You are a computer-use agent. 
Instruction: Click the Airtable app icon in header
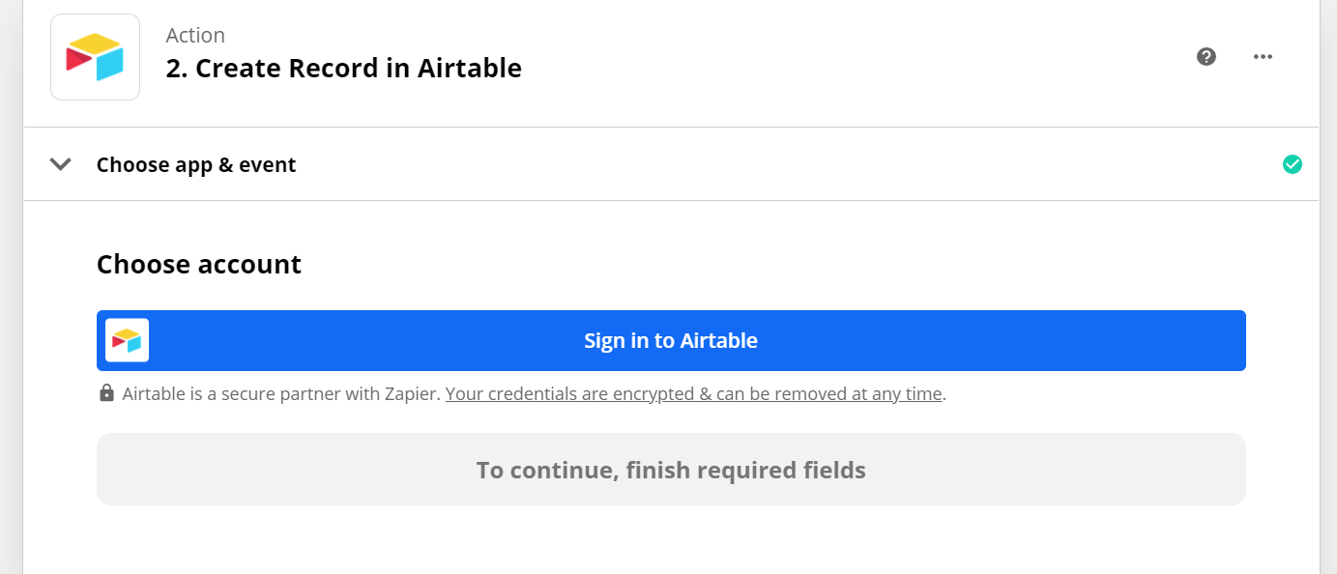95,57
